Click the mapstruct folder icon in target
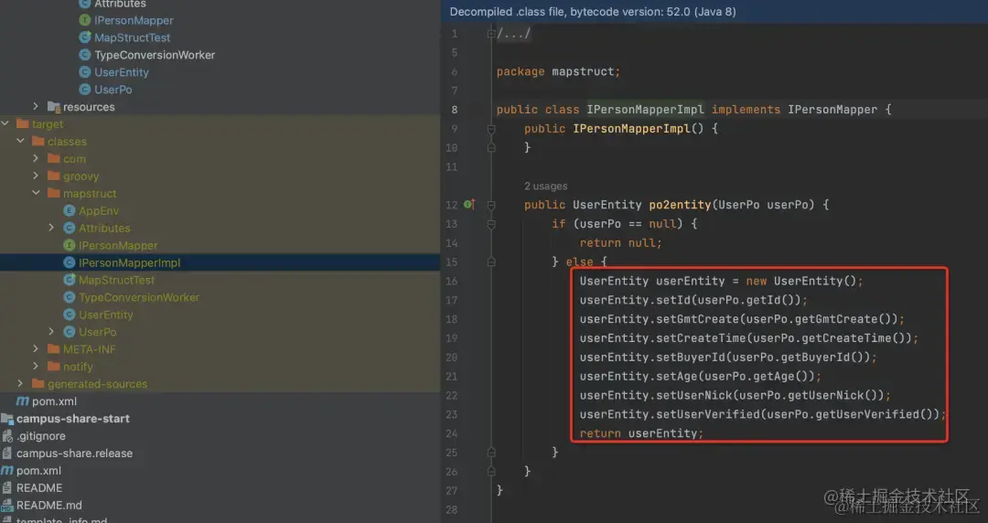This screenshot has height=523, width=988. tap(54, 194)
